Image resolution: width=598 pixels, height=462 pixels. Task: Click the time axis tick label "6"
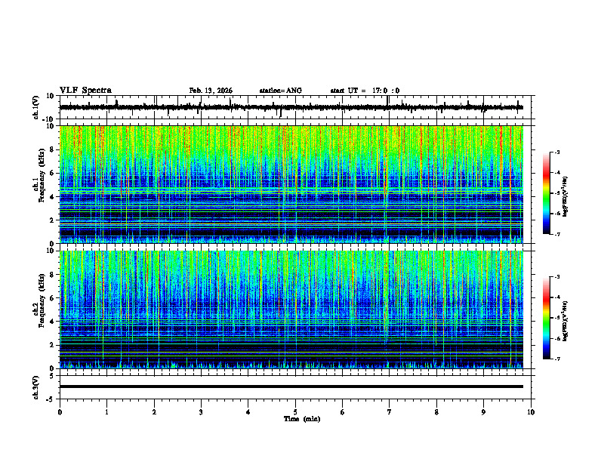pyautogui.click(x=343, y=412)
